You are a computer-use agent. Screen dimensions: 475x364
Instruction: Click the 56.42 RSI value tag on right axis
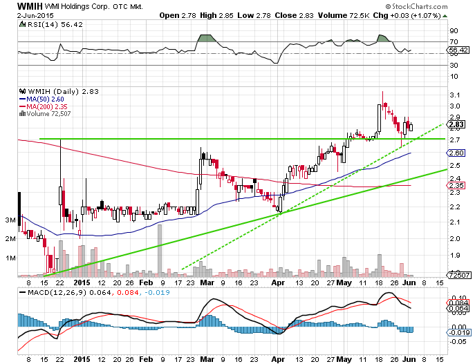(x=458, y=50)
